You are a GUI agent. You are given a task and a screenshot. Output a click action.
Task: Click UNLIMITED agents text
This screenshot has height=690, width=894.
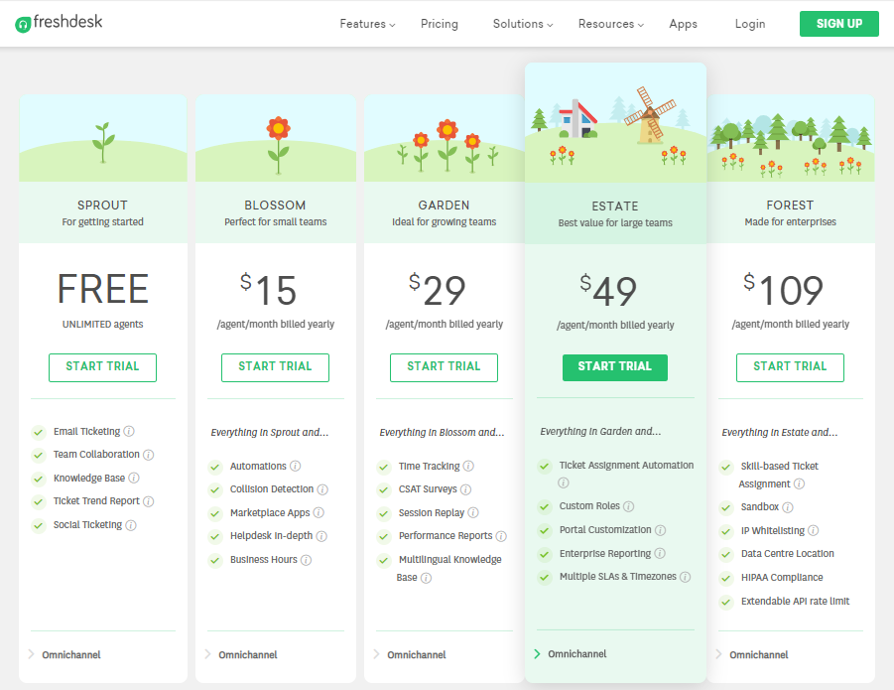102,325
